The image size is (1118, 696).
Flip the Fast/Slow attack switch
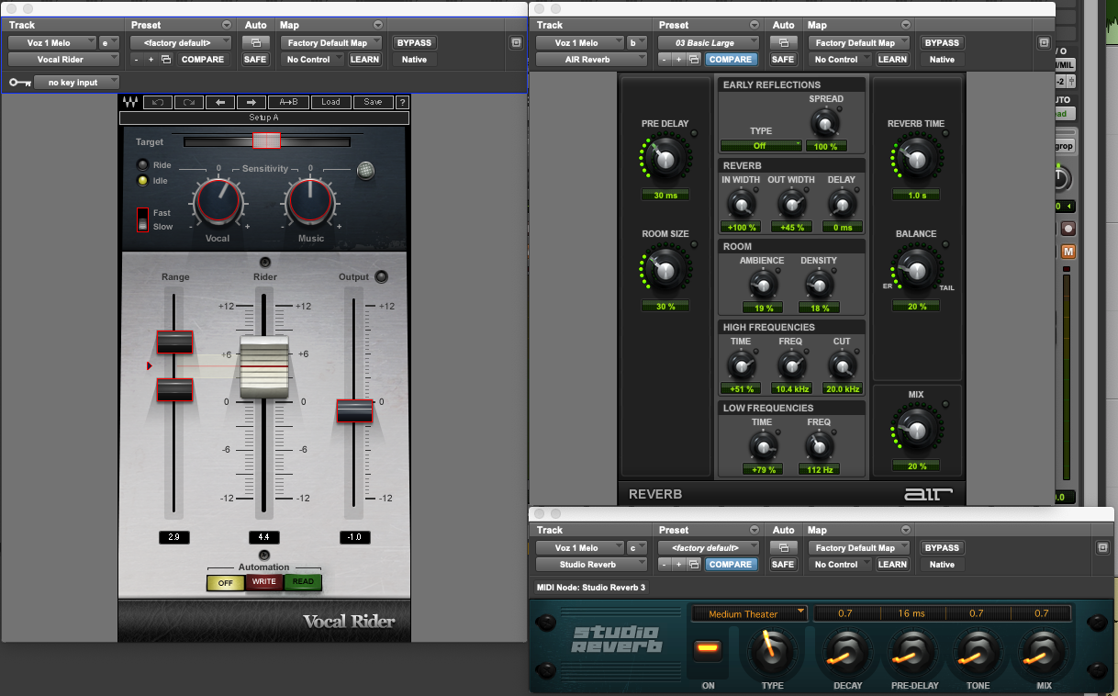pos(142,219)
